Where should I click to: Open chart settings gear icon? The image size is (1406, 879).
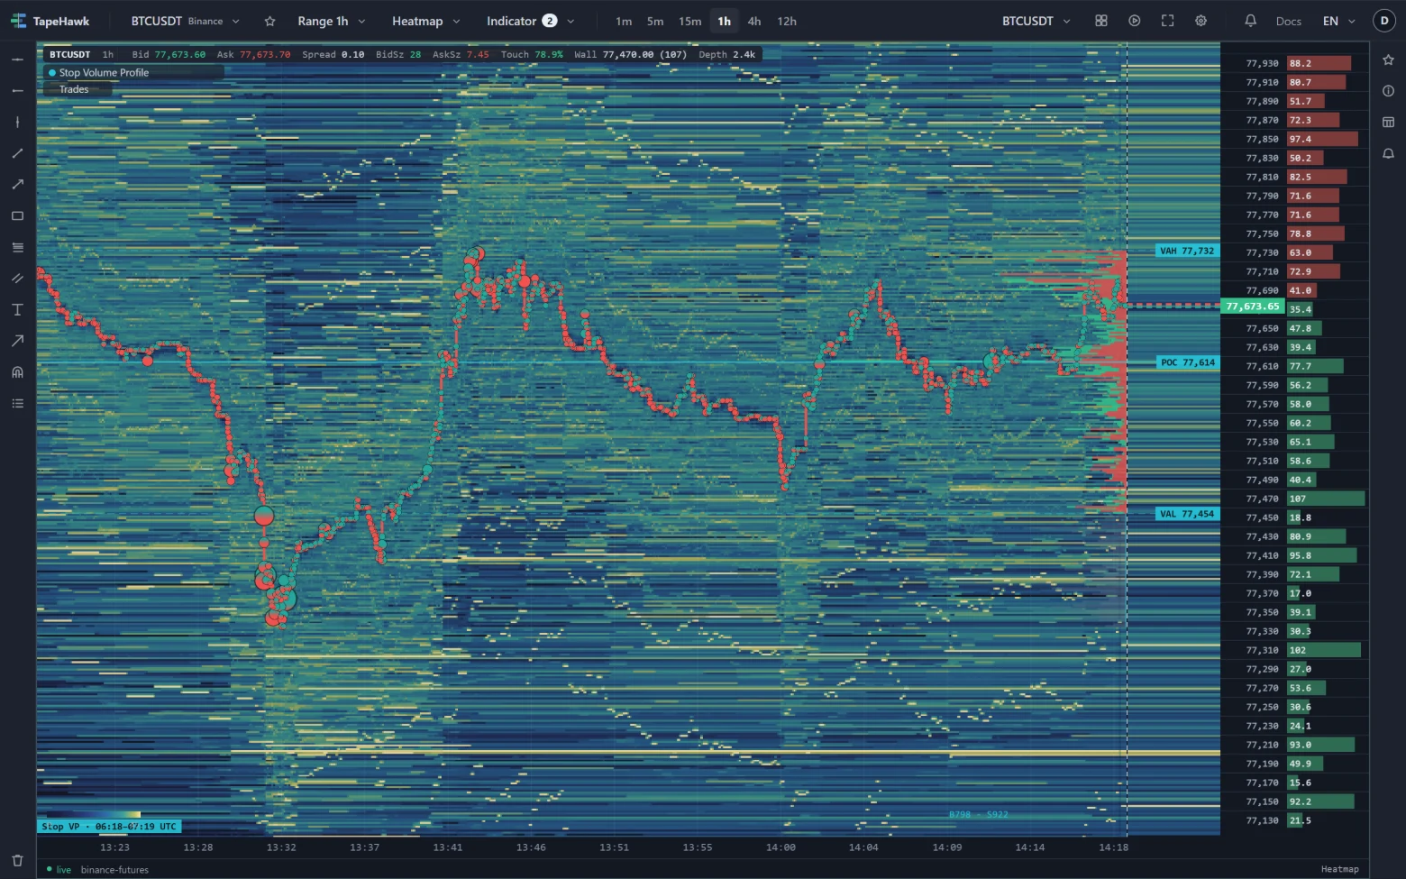click(x=1201, y=21)
